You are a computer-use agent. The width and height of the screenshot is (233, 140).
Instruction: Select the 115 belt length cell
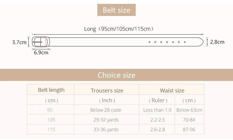pyautogui.click(x=51, y=129)
